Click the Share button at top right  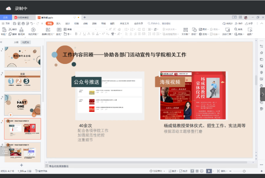tap(249, 23)
